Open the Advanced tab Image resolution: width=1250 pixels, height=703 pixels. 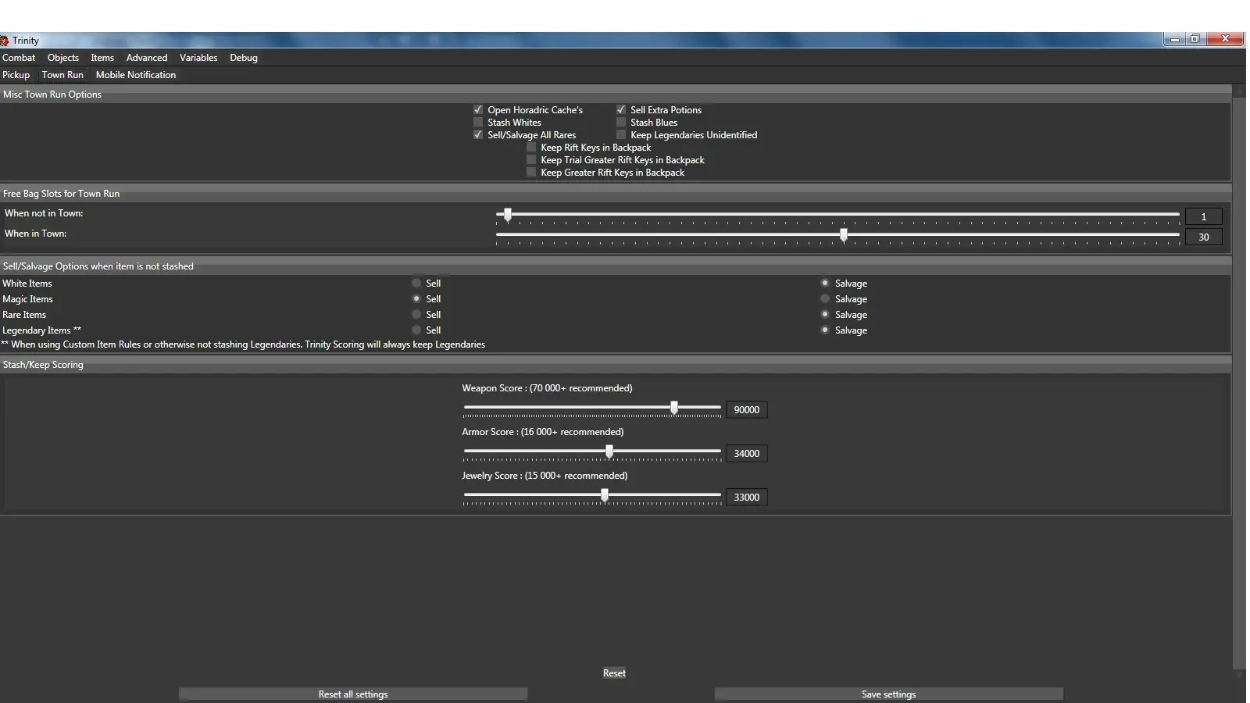[147, 58]
